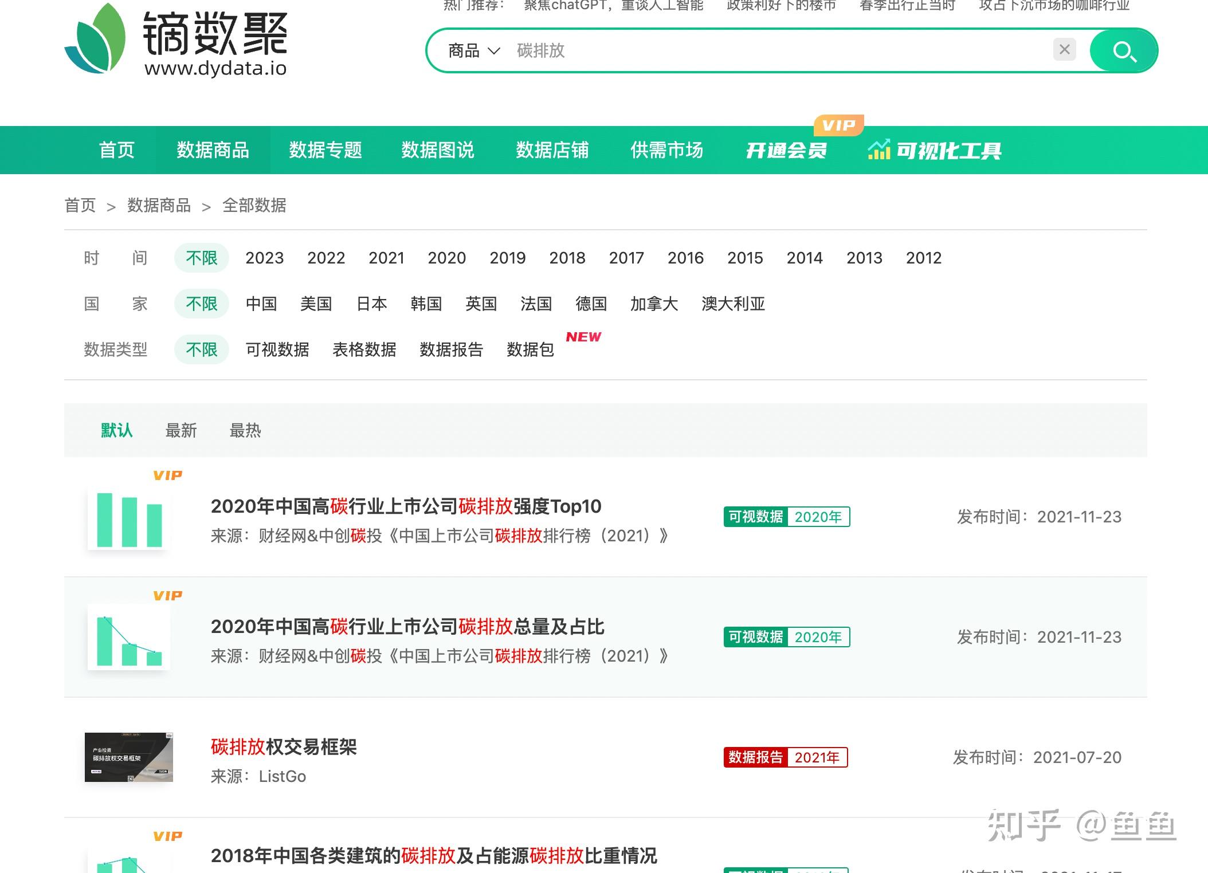
Task: Enable the 表格数据 data type filter
Action: (x=365, y=349)
